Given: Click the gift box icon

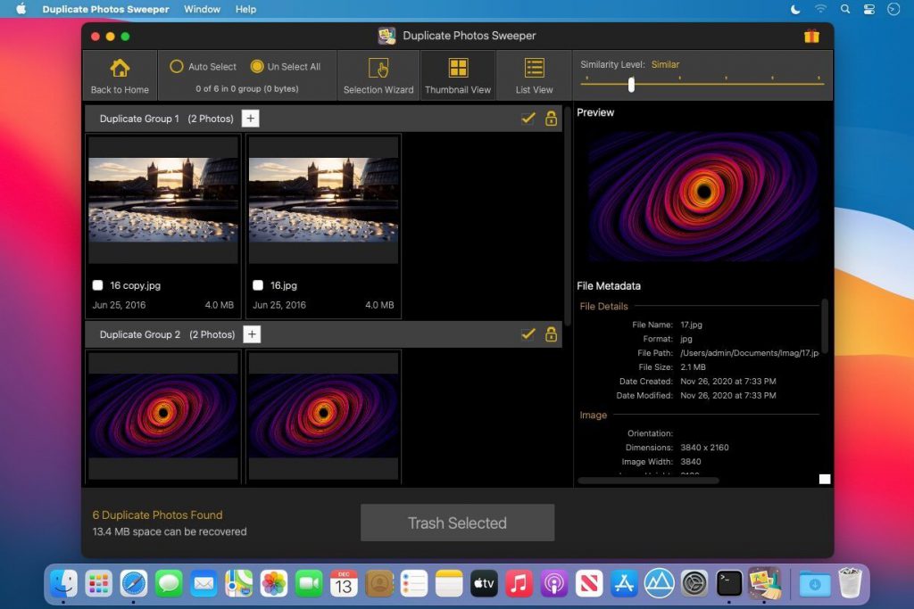Looking at the screenshot, I should click(x=811, y=37).
